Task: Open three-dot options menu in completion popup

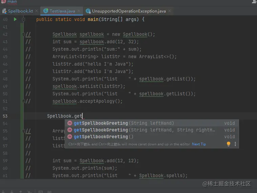Action: [235, 144]
